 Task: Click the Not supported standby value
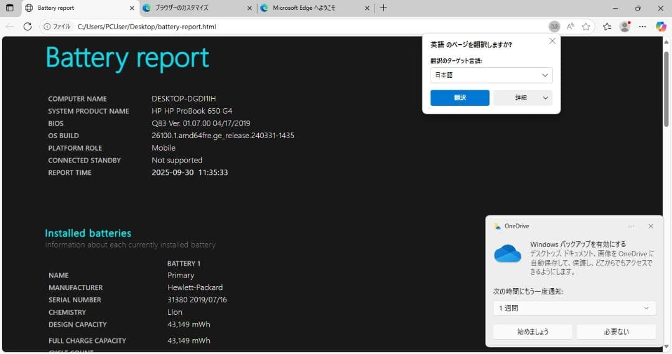pyautogui.click(x=177, y=161)
